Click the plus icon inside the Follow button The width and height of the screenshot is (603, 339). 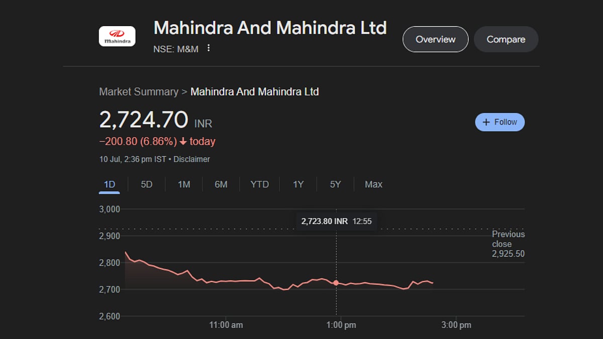pos(485,122)
